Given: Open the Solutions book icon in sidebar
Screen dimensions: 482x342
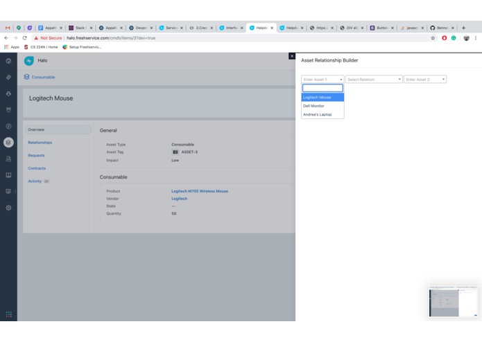Looking at the screenshot, I should pyautogui.click(x=8, y=175).
